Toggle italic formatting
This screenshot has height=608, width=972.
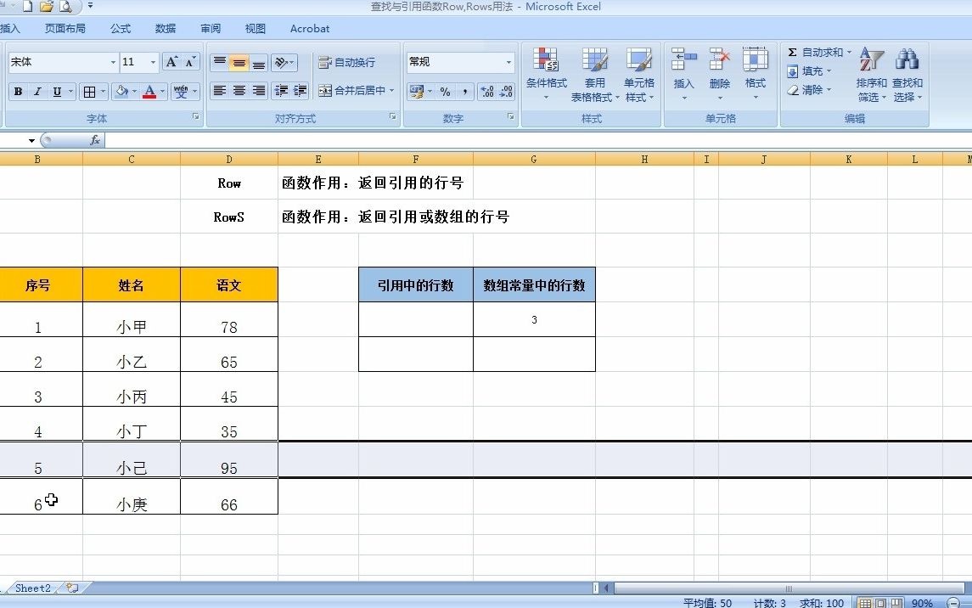37,91
